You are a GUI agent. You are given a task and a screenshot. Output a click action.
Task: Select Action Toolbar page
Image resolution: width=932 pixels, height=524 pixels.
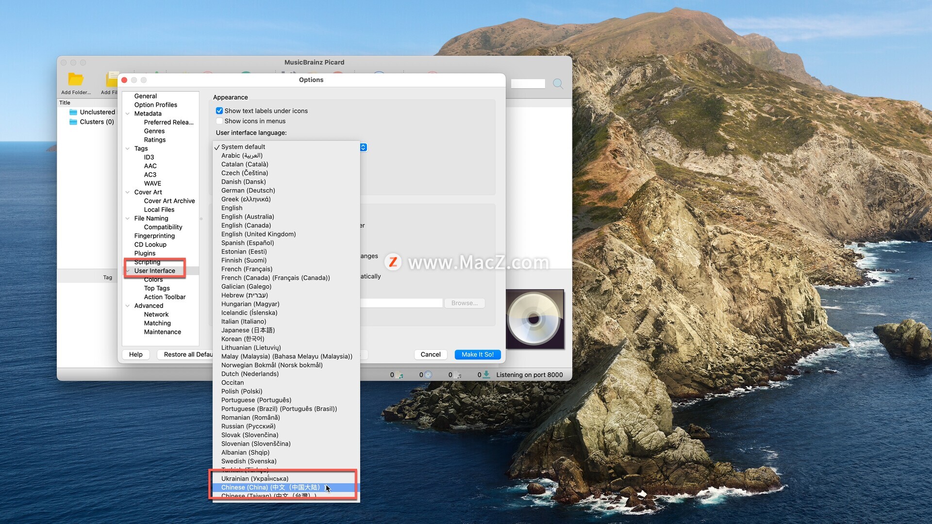click(x=165, y=297)
